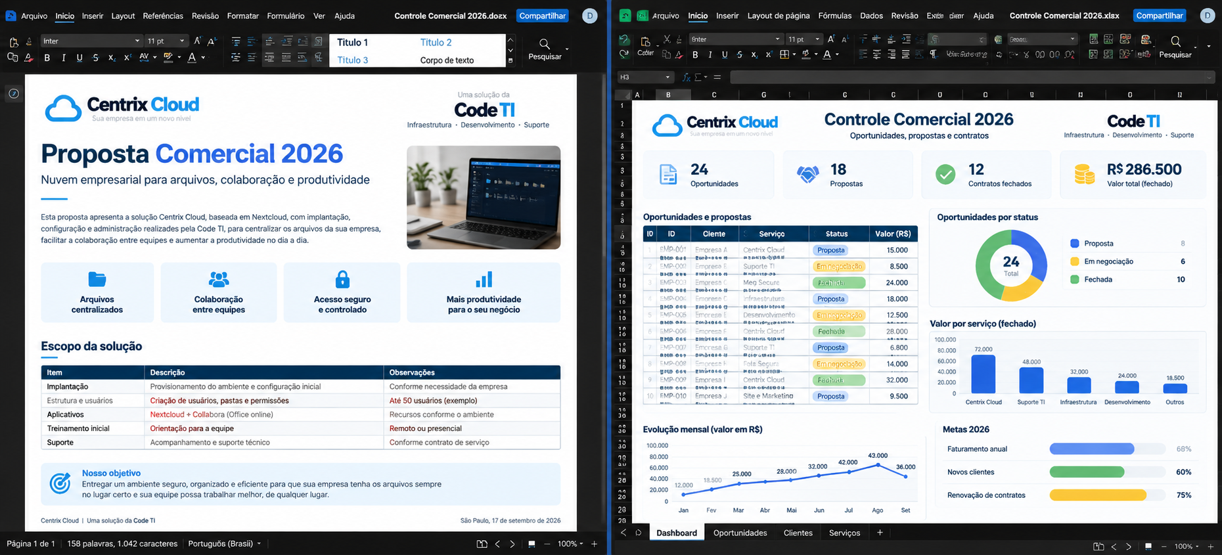Share the Controle Comercial 2026.xlsx spreadsheet

click(x=1160, y=16)
